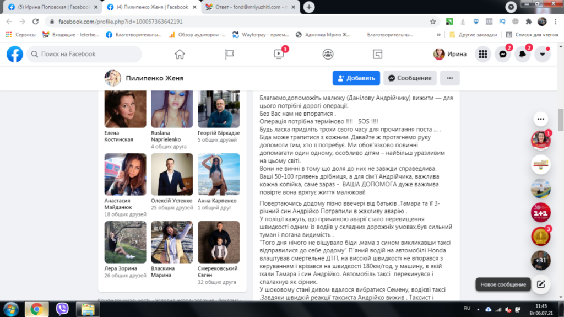
Task: Open the Pages flag icon
Action: (x=230, y=54)
